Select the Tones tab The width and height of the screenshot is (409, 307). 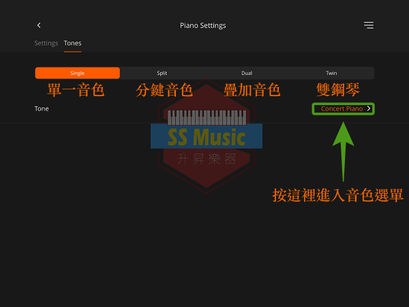click(x=72, y=43)
